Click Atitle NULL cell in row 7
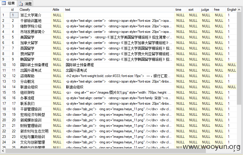Screen dimensions: 243x155 (57, 48)
